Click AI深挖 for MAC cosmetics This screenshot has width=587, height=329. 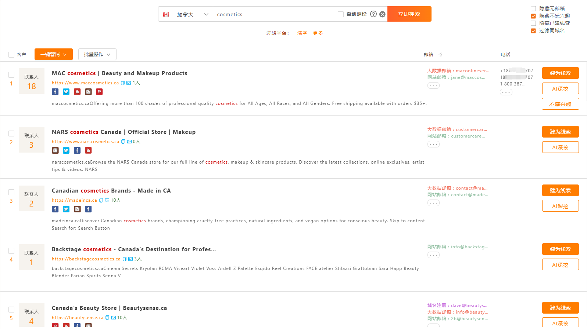click(561, 88)
